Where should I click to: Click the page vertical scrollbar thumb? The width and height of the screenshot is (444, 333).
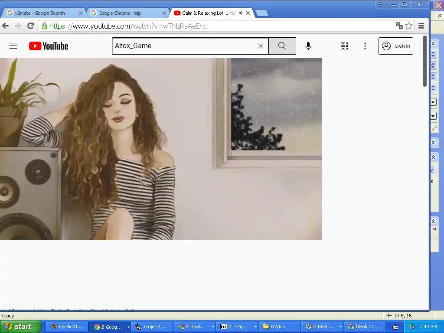425,61
